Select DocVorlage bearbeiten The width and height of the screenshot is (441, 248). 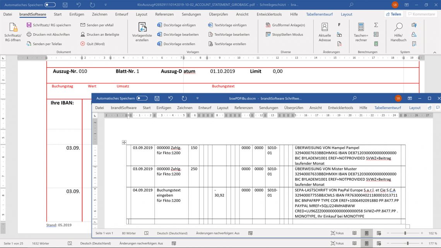coord(178,34)
